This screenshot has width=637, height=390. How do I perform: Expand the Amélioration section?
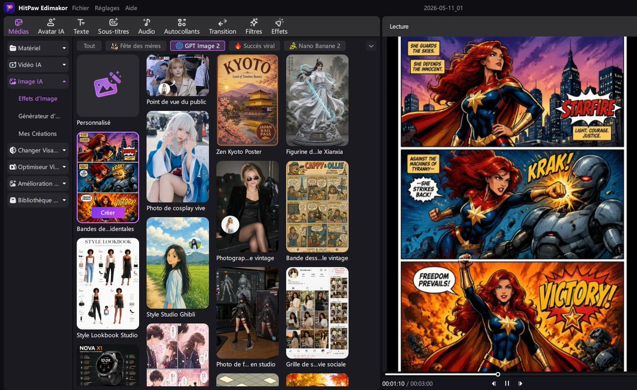click(38, 184)
